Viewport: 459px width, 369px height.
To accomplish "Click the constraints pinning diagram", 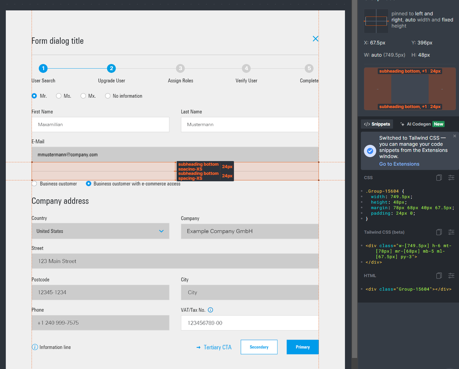I will point(376,21).
